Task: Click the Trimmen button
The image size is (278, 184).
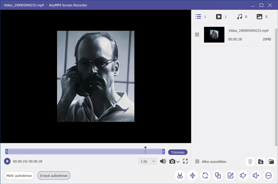Action: pos(177,152)
